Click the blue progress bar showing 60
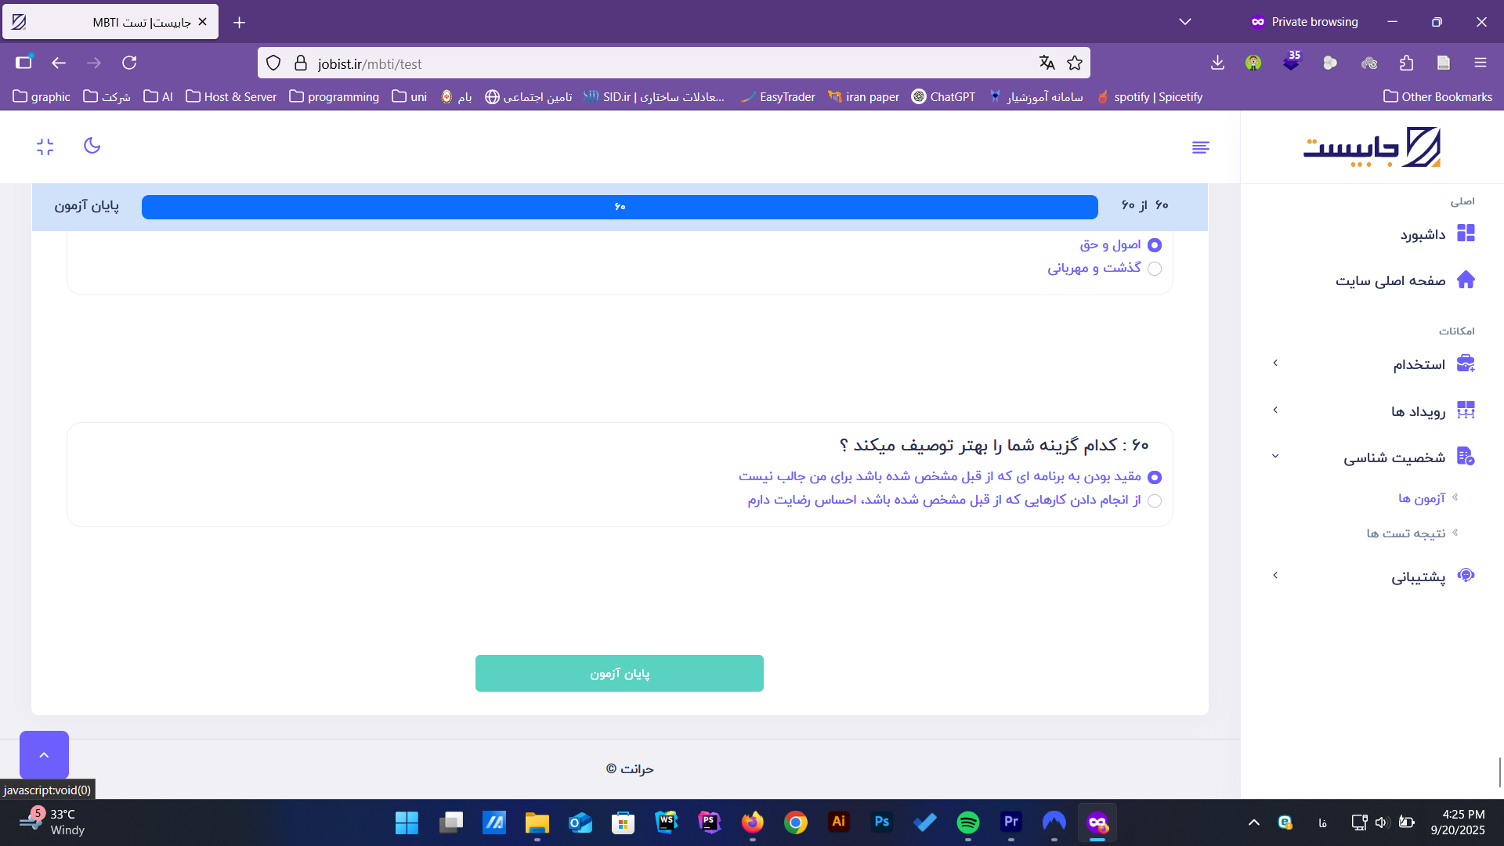This screenshot has height=846, width=1504. 619,207
